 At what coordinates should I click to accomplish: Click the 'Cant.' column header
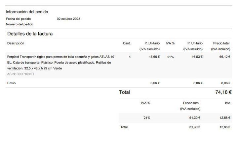[x=127, y=43]
